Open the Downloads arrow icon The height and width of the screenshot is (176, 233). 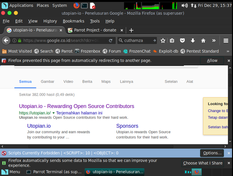[193, 40]
